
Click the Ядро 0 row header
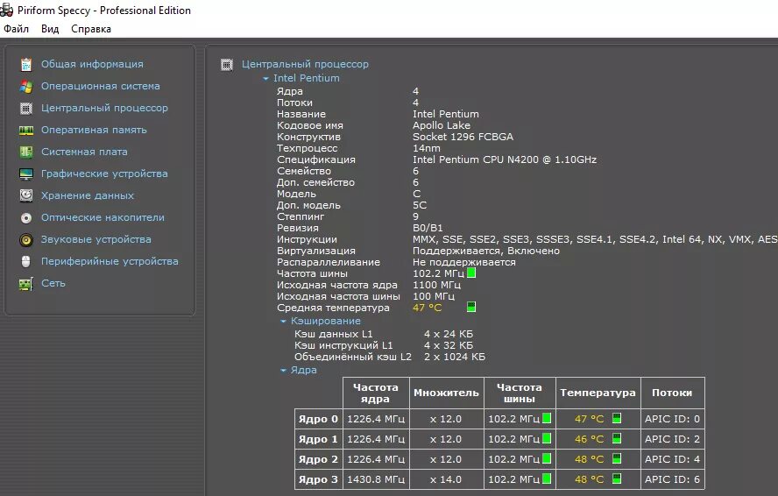coord(318,419)
